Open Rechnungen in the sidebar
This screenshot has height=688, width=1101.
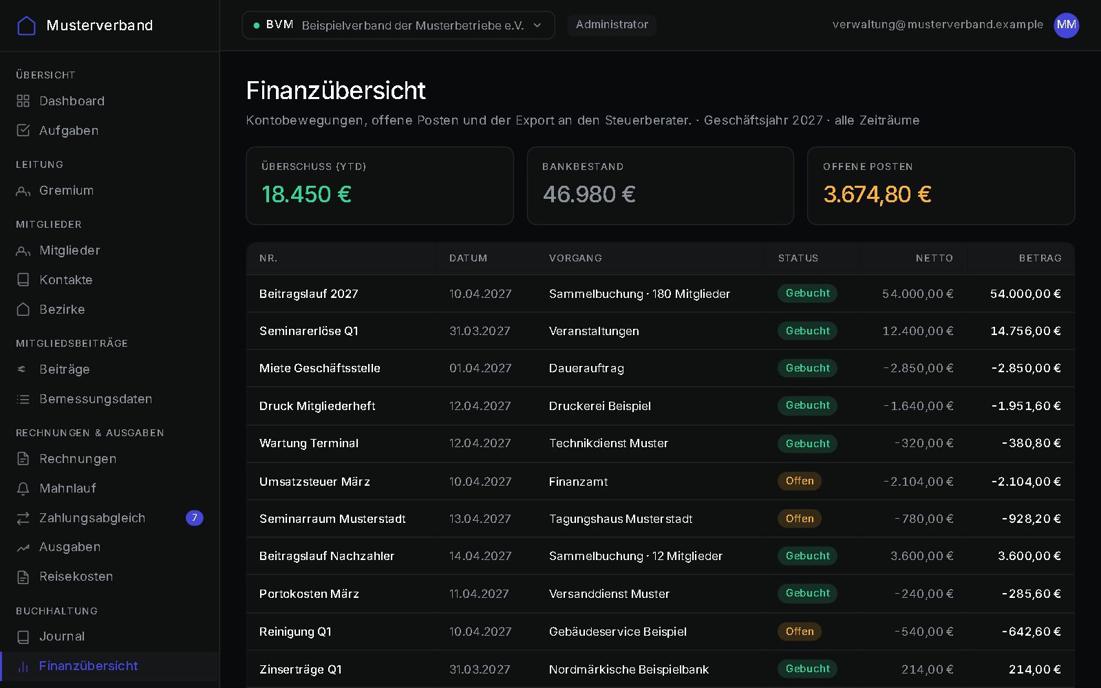pos(110,459)
